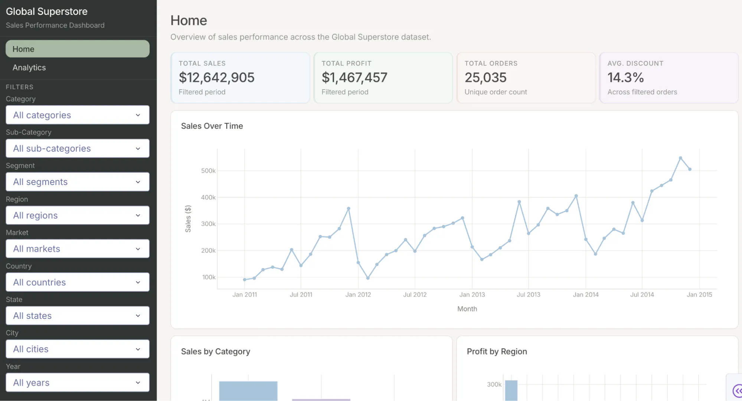Click the Total Profit card

(x=383, y=78)
